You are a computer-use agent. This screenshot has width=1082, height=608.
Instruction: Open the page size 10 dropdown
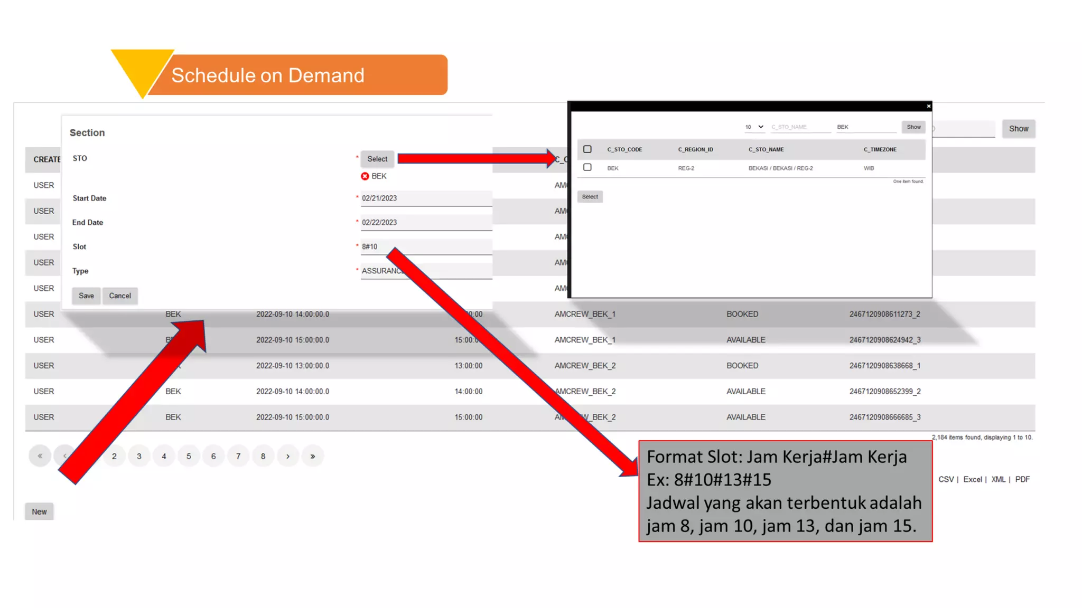[x=754, y=127]
